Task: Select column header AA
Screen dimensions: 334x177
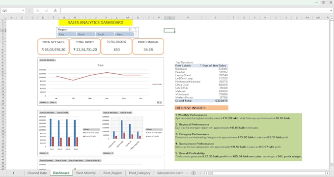Action: coord(307,18)
